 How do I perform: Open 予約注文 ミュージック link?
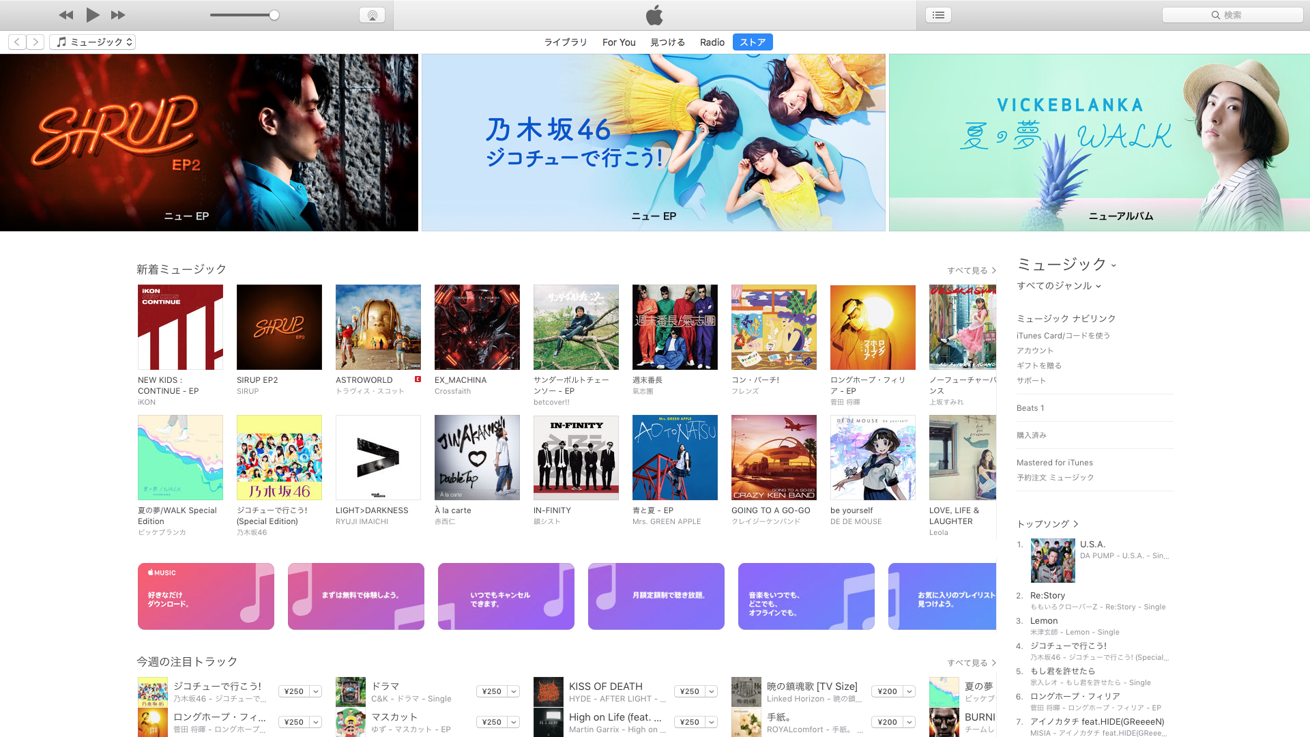(x=1055, y=478)
